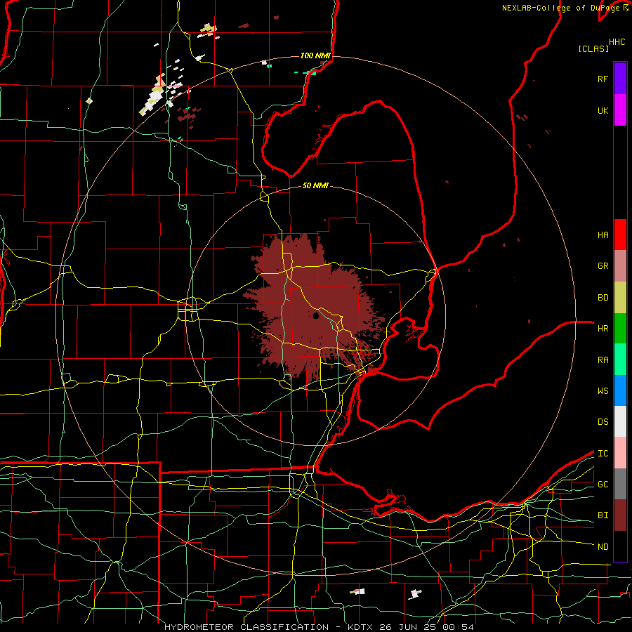This screenshot has height=632, width=632.
Task: Click the 50 NMI range ring label
Action: point(315,185)
